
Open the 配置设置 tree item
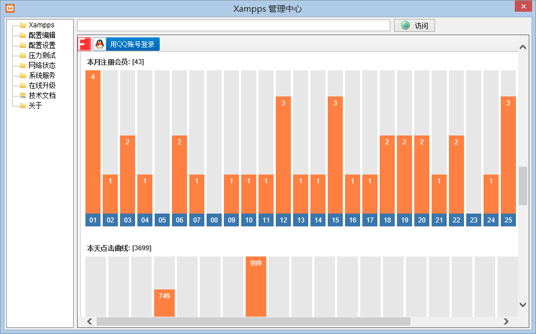[42, 45]
